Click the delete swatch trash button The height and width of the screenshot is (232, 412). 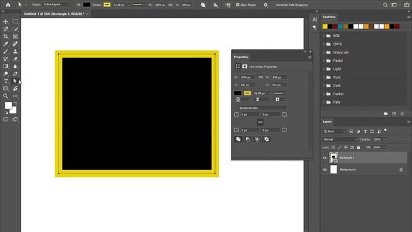click(402, 113)
